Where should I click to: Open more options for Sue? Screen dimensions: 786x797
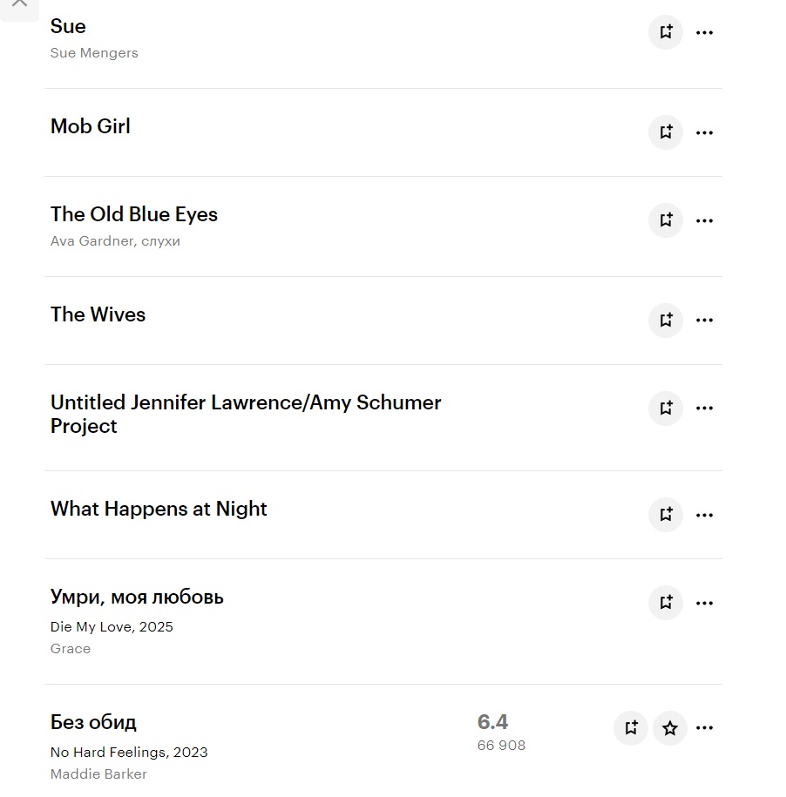(x=705, y=33)
